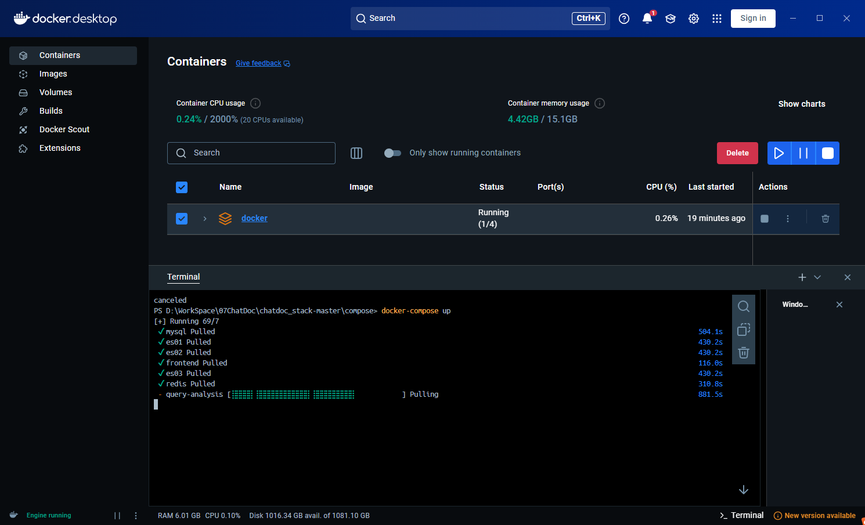Click the red Delete button
865x525 pixels.
pyautogui.click(x=737, y=153)
